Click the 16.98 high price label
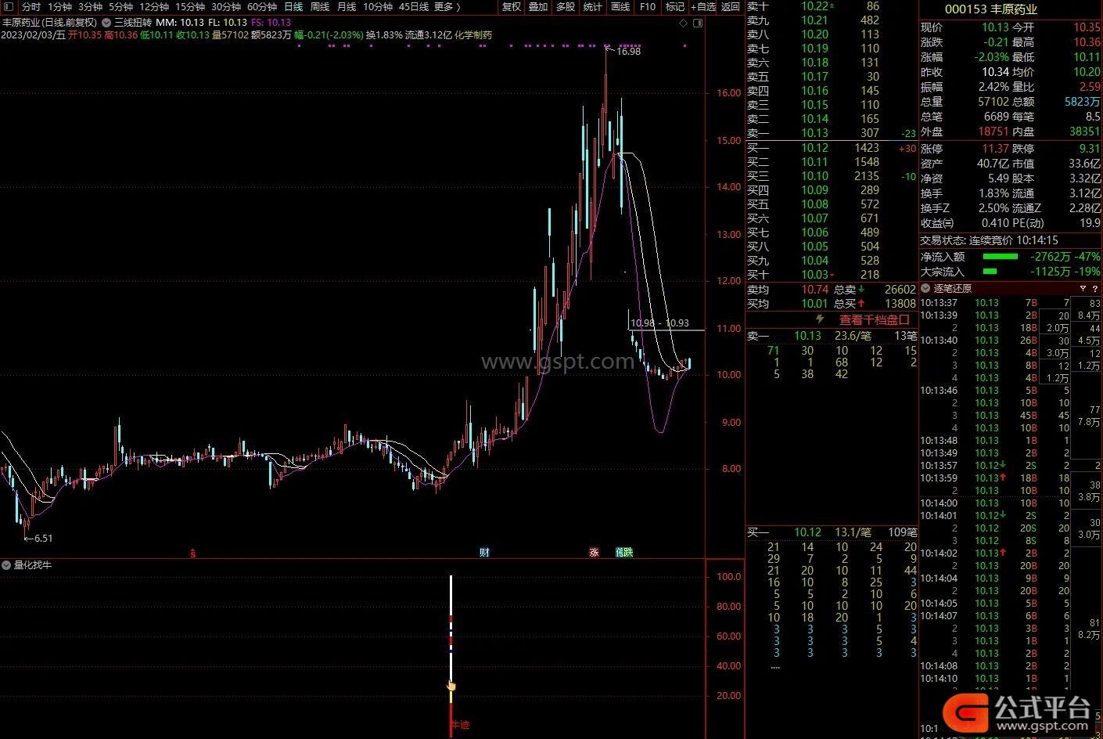 (628, 51)
